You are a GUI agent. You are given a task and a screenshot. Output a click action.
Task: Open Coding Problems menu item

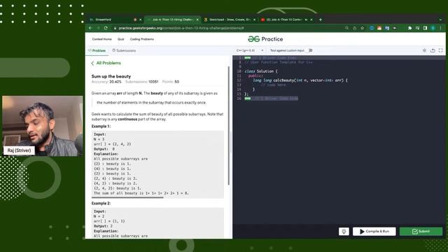pyautogui.click(x=142, y=39)
